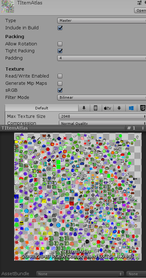Enable the Allow Rotation checkbox
146x278 pixels.
click(x=60, y=44)
